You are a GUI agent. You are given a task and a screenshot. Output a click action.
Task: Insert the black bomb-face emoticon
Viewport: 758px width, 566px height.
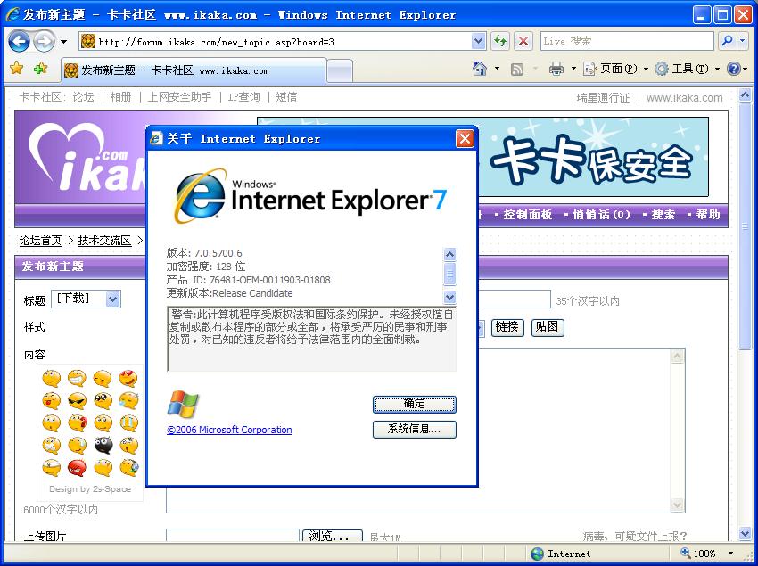tap(103, 445)
